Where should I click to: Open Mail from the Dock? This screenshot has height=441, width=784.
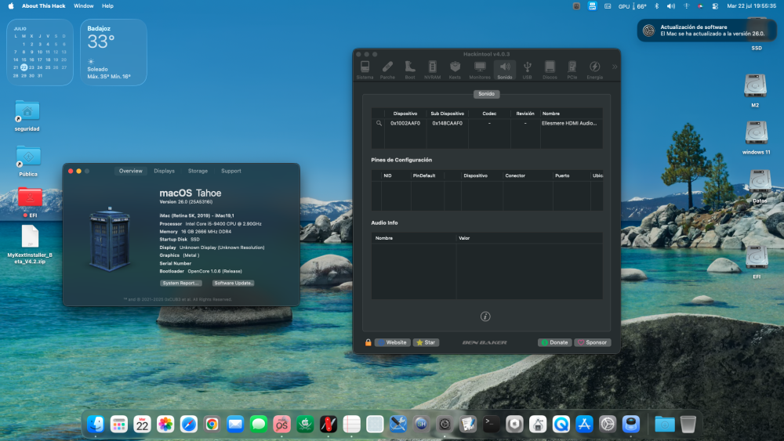coord(235,424)
